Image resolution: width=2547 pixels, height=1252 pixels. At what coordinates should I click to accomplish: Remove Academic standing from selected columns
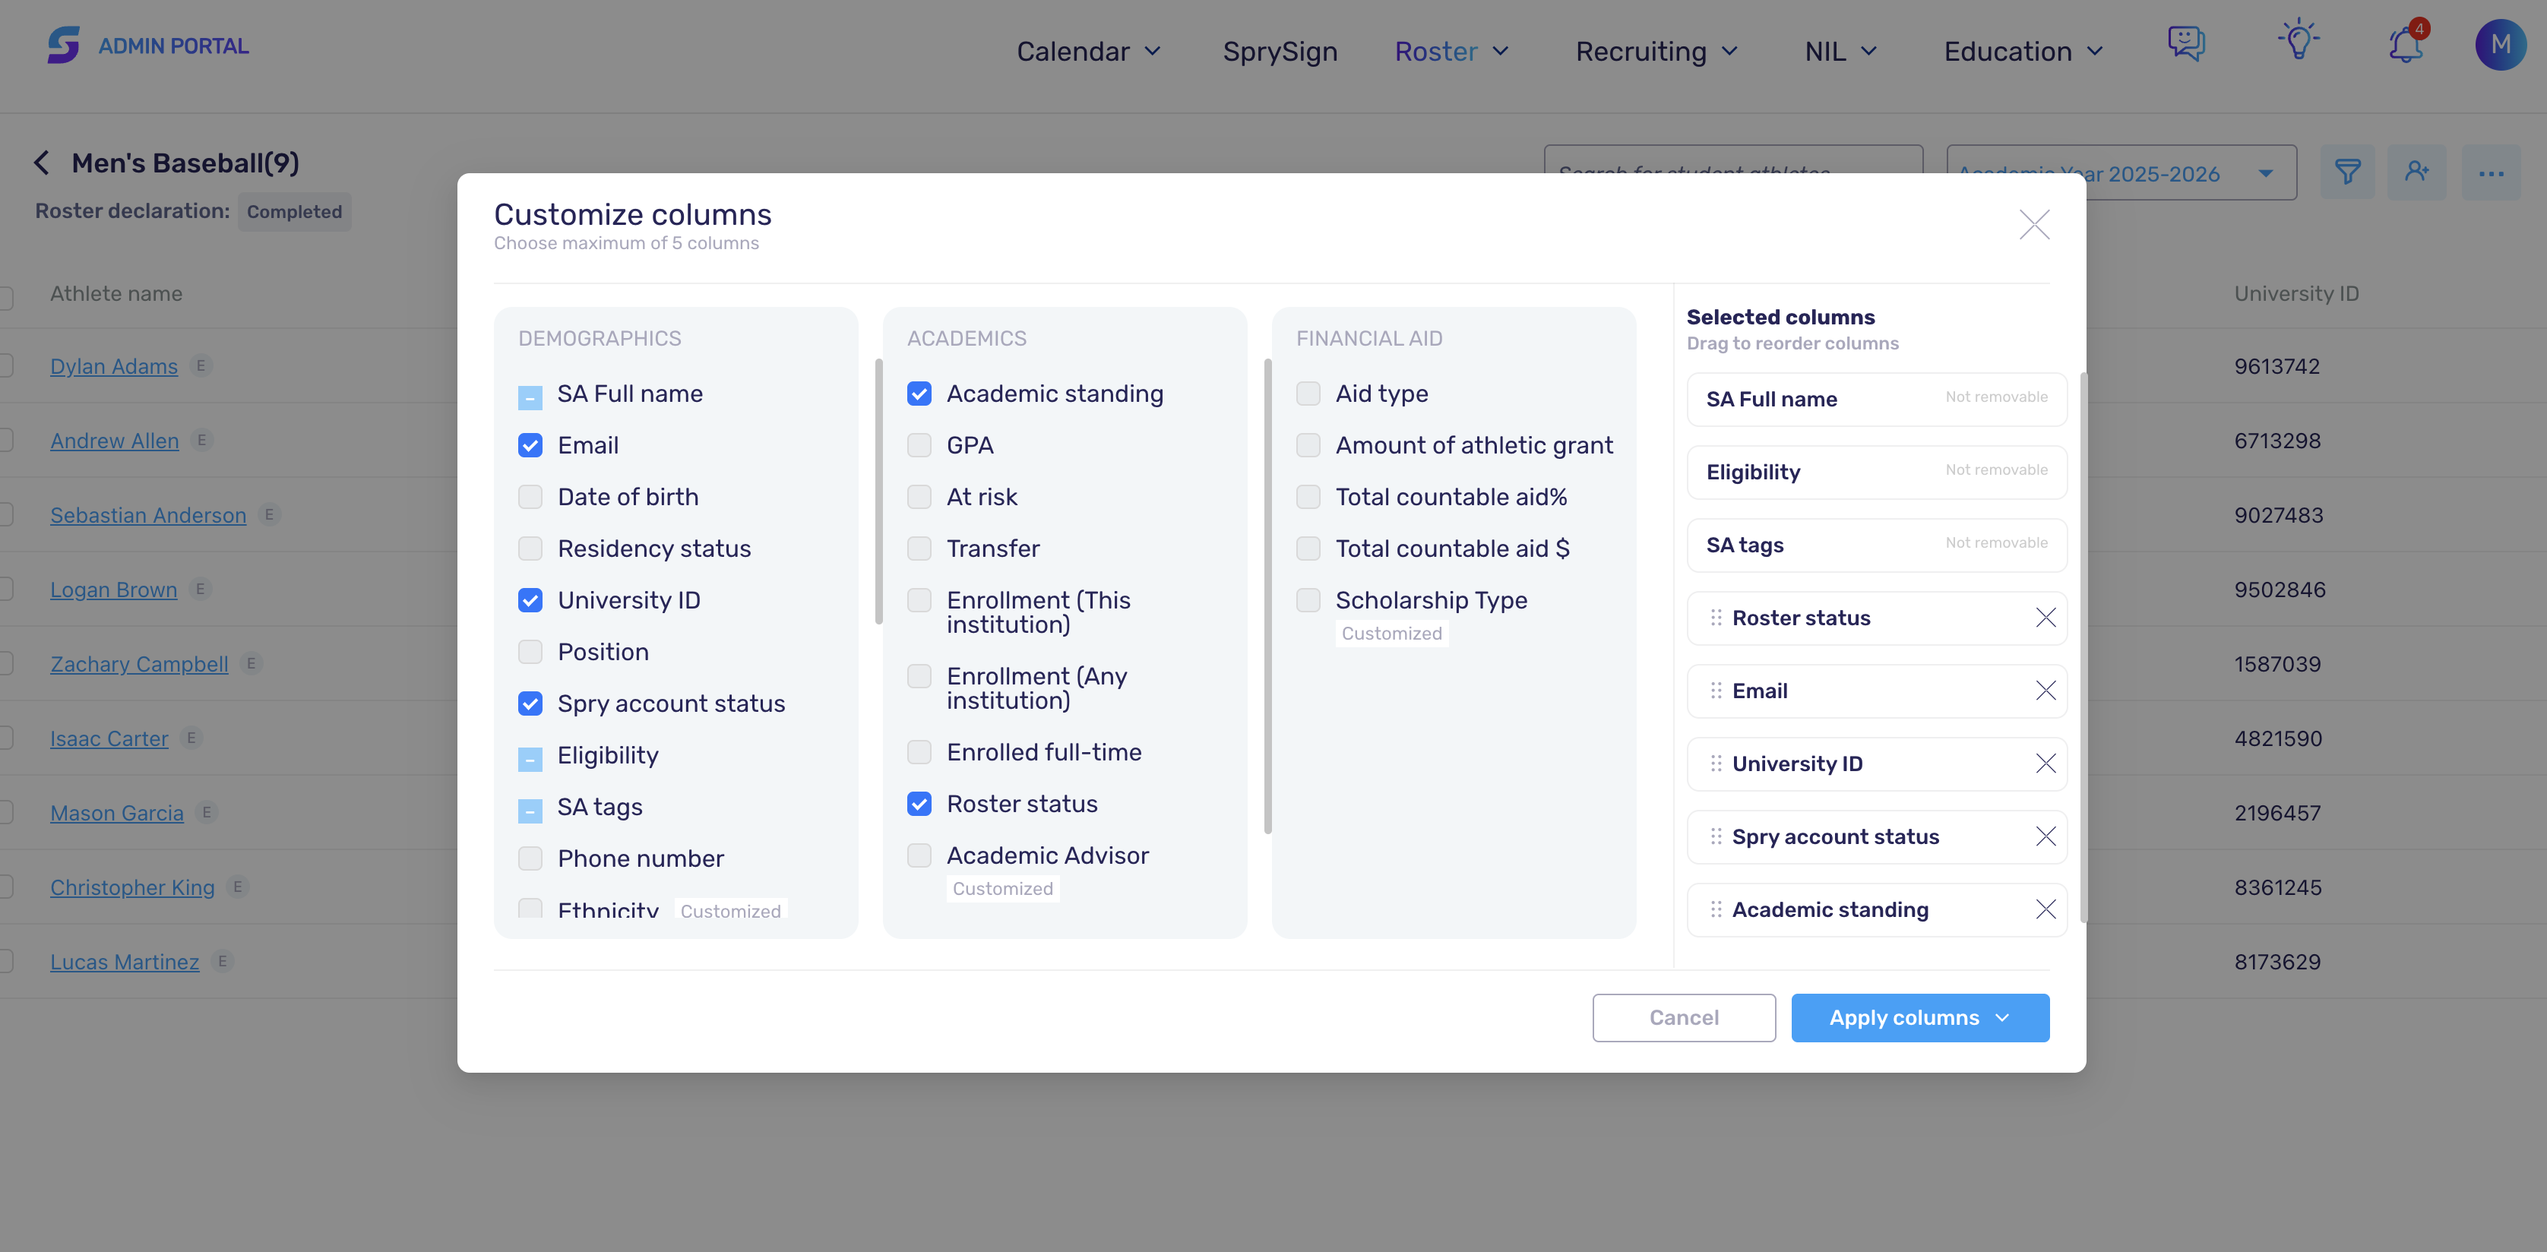point(2046,910)
